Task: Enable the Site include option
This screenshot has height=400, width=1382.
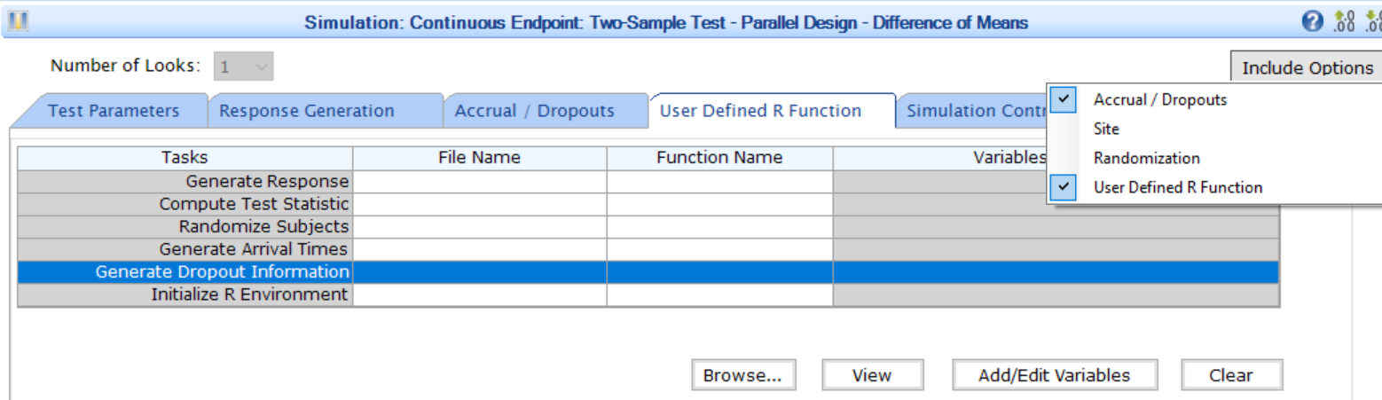Action: (1106, 129)
